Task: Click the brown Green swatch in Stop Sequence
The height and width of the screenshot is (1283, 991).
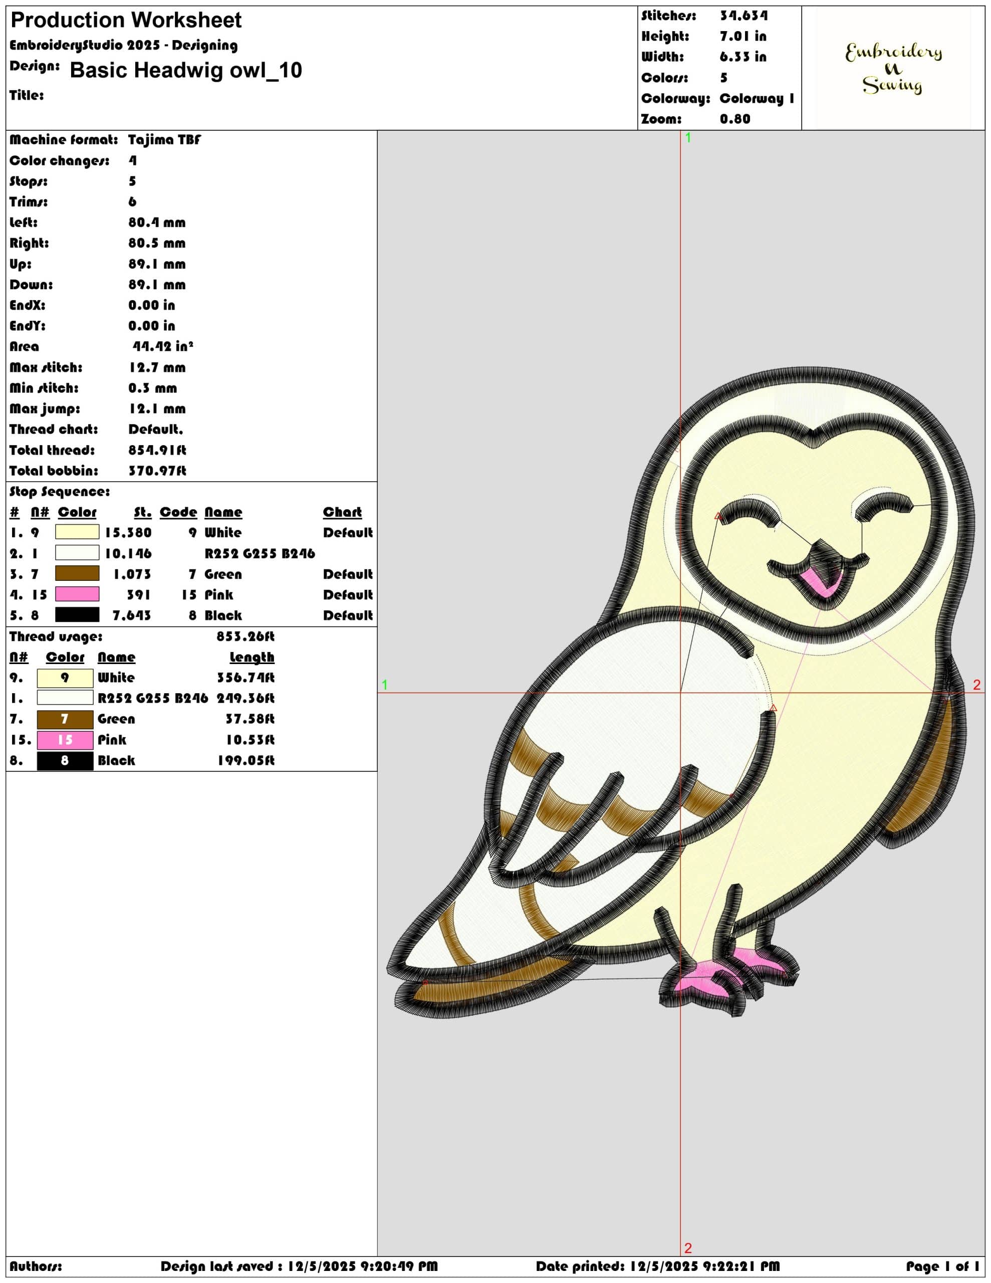Action: coord(77,573)
